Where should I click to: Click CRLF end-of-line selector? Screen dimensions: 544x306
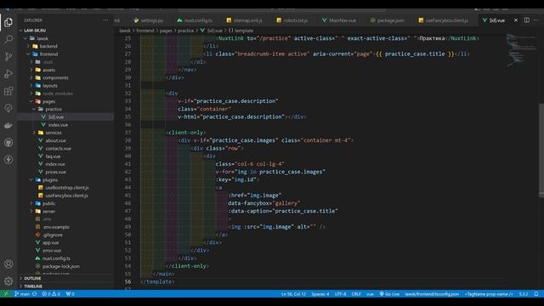click(x=356, y=294)
